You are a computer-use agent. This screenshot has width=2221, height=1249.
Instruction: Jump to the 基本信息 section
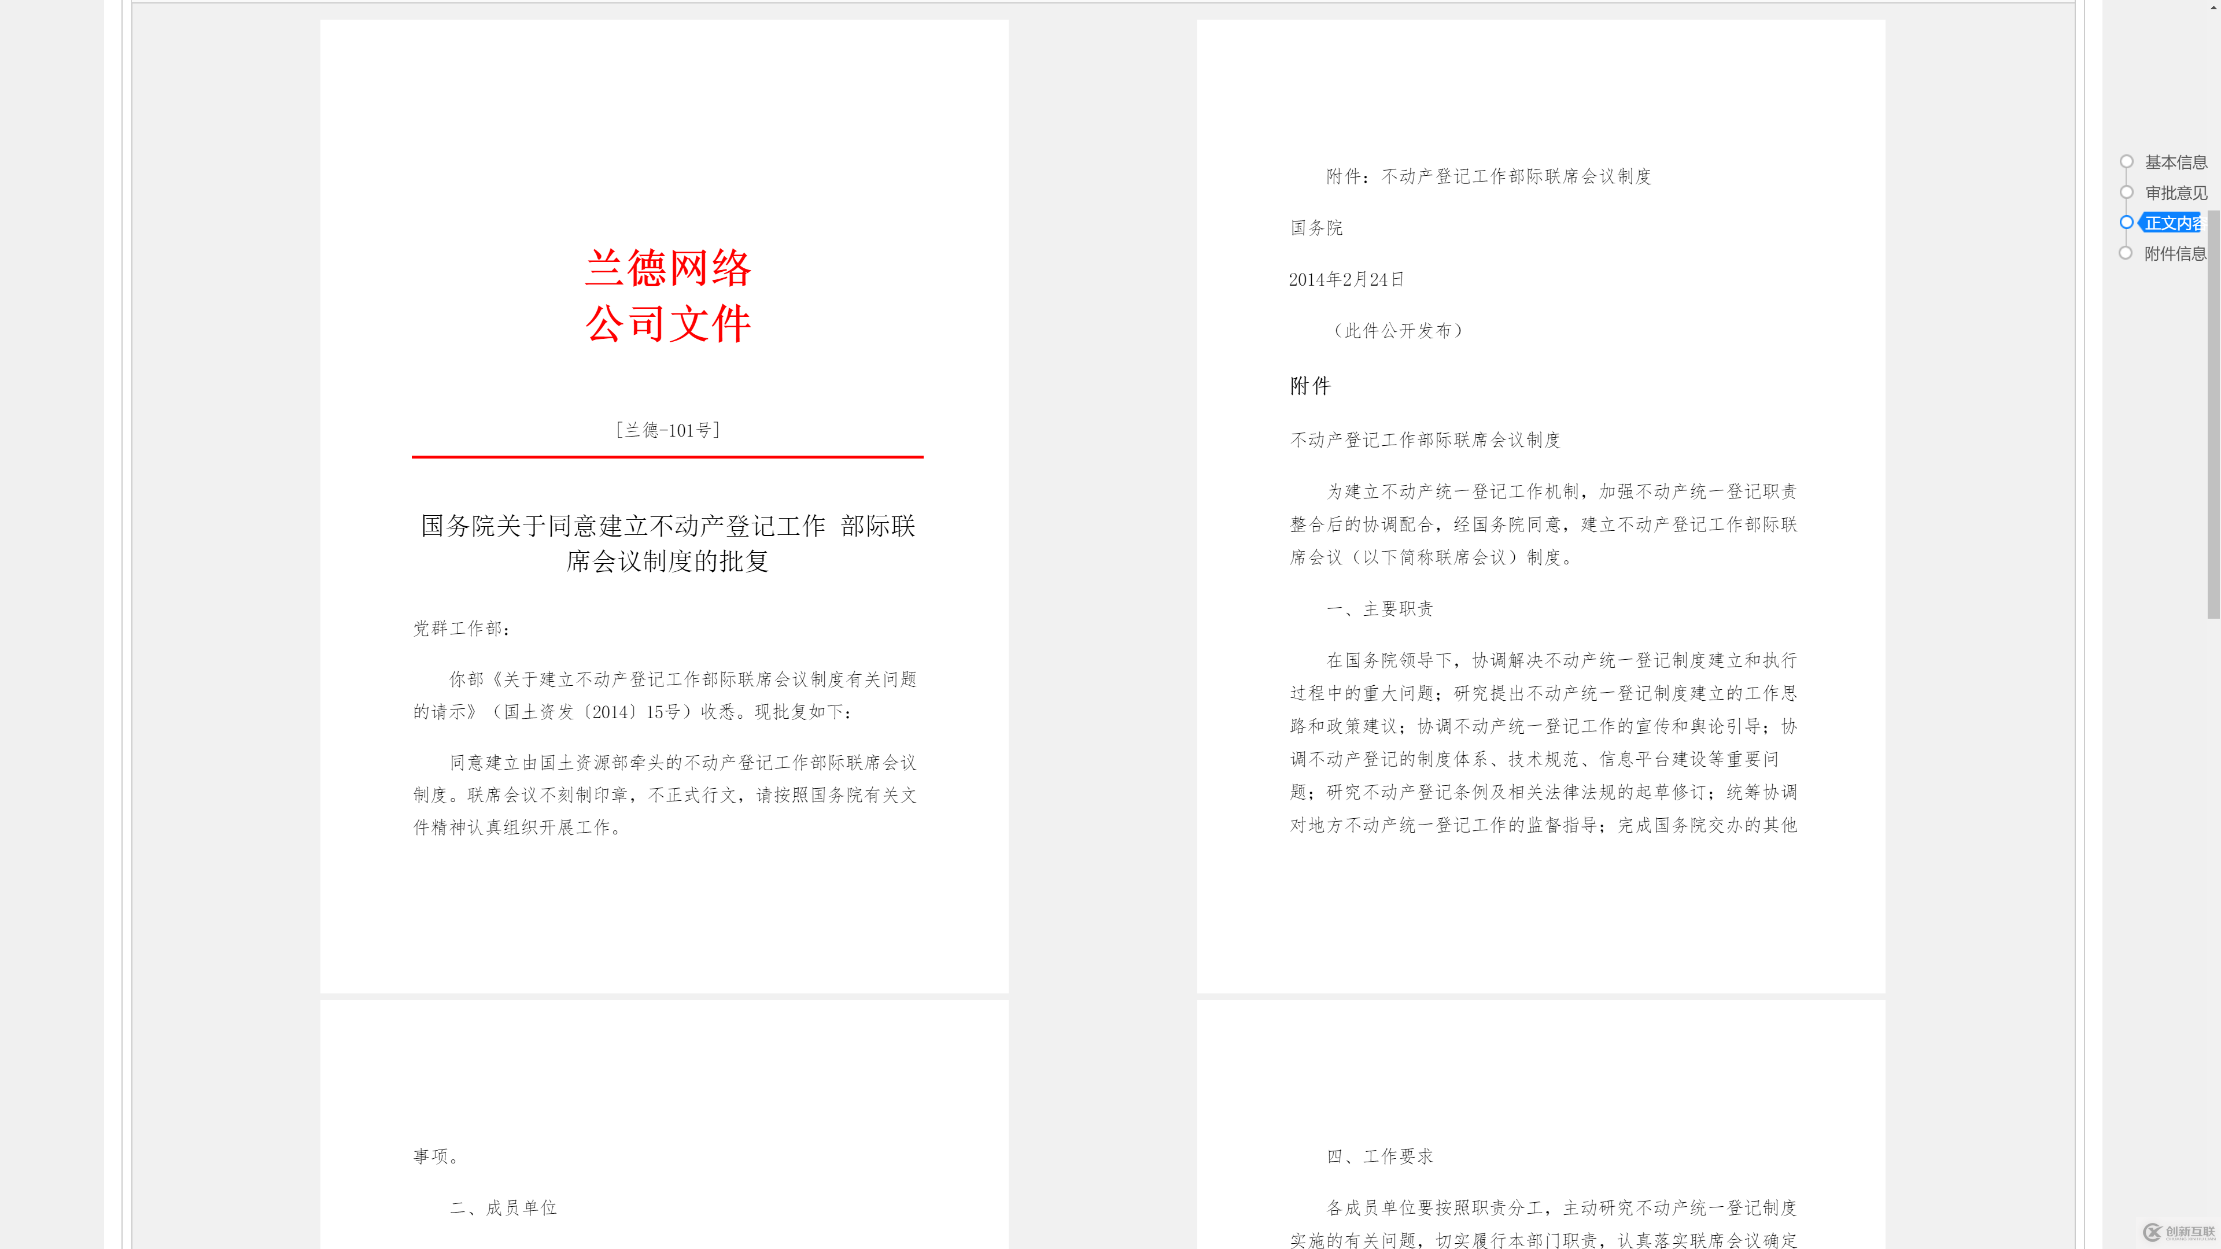coord(2175,161)
